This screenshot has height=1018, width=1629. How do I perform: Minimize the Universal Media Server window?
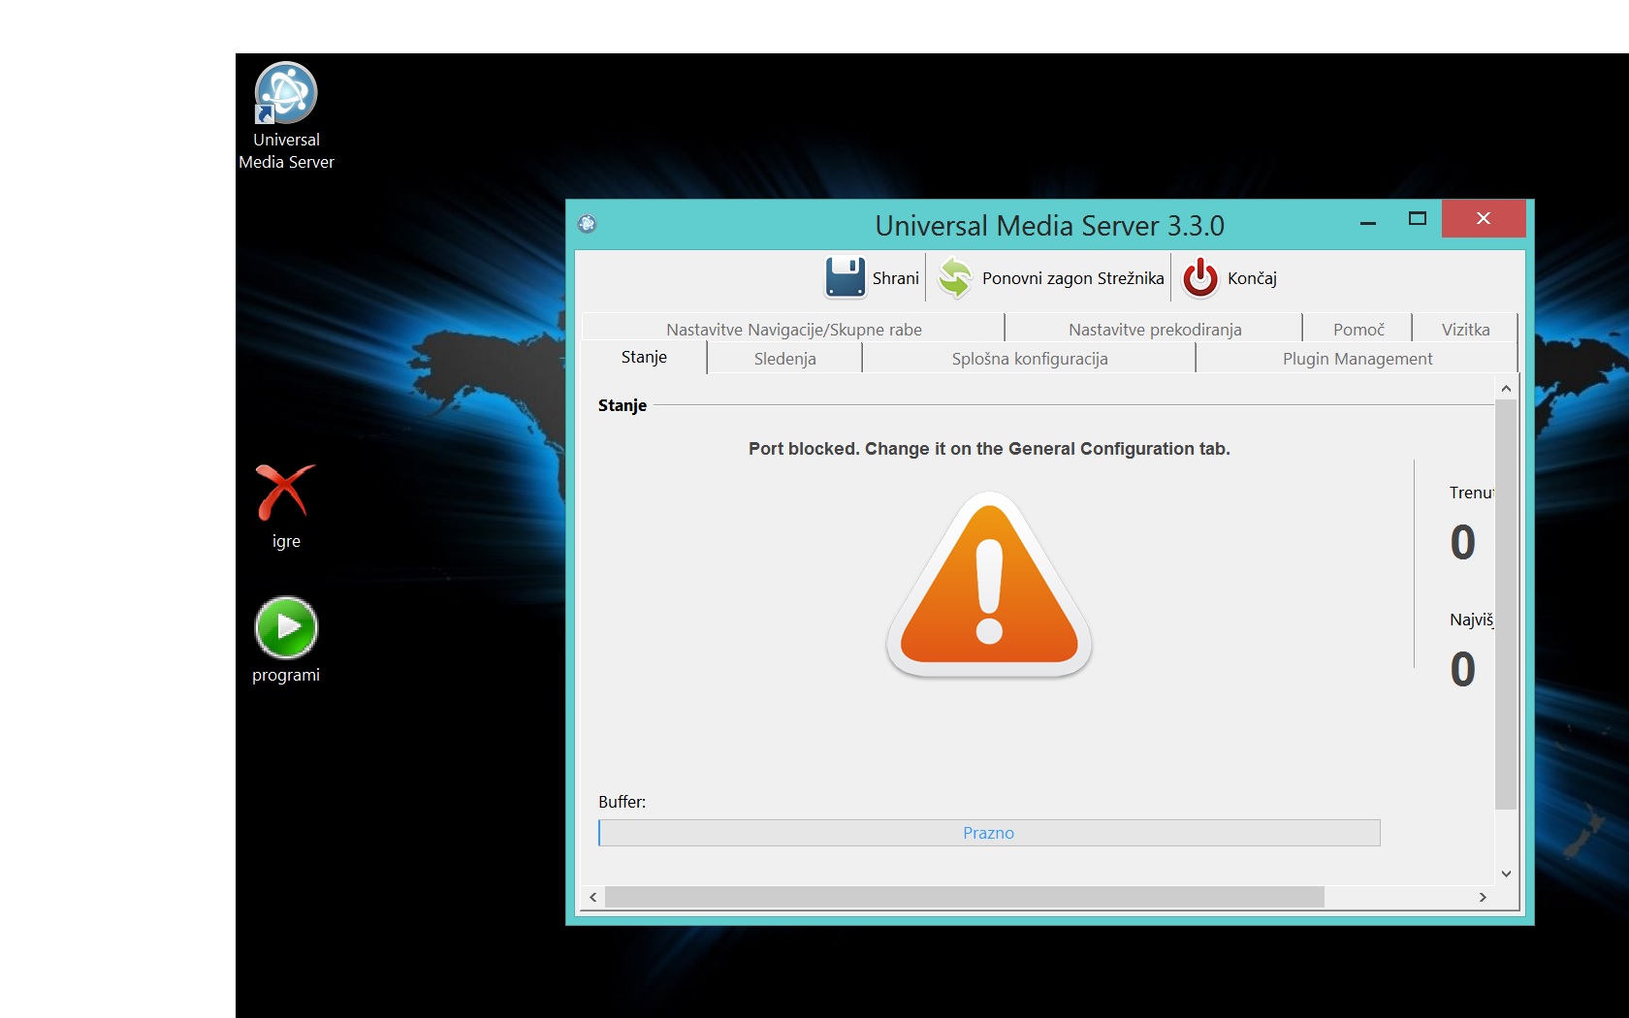[x=1368, y=221]
